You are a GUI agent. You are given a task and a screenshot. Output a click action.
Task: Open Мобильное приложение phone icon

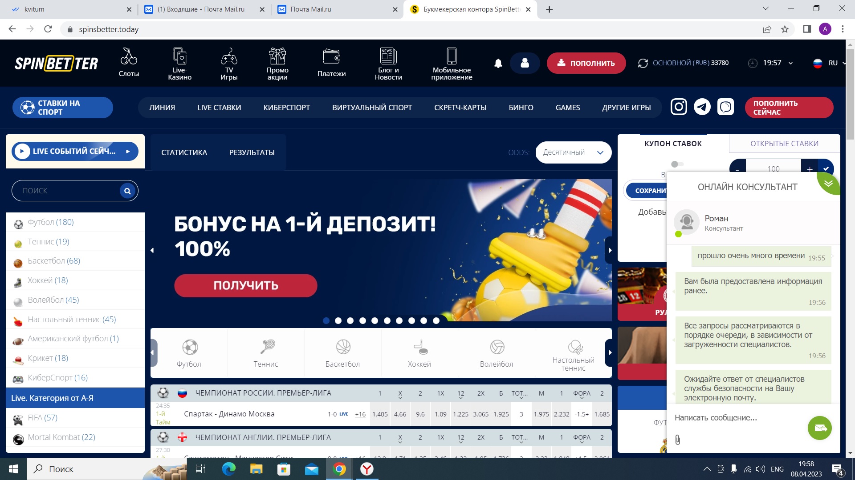(452, 56)
